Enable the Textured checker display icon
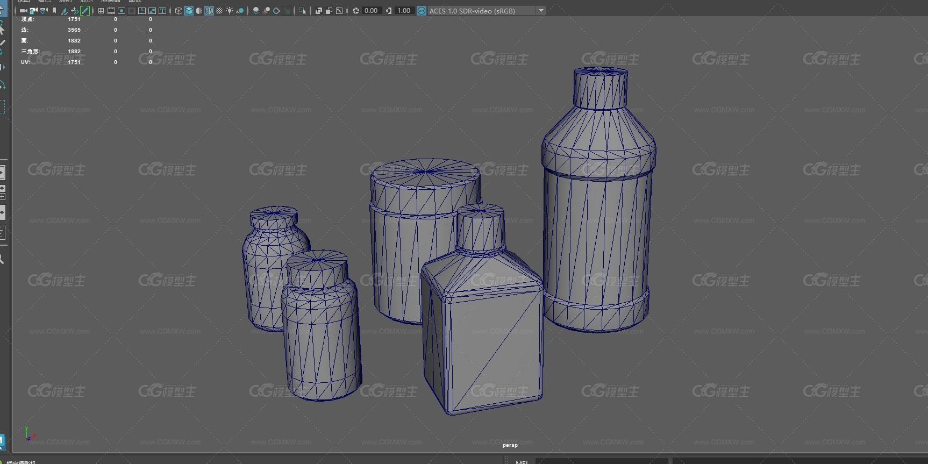928x464 pixels. [219, 11]
